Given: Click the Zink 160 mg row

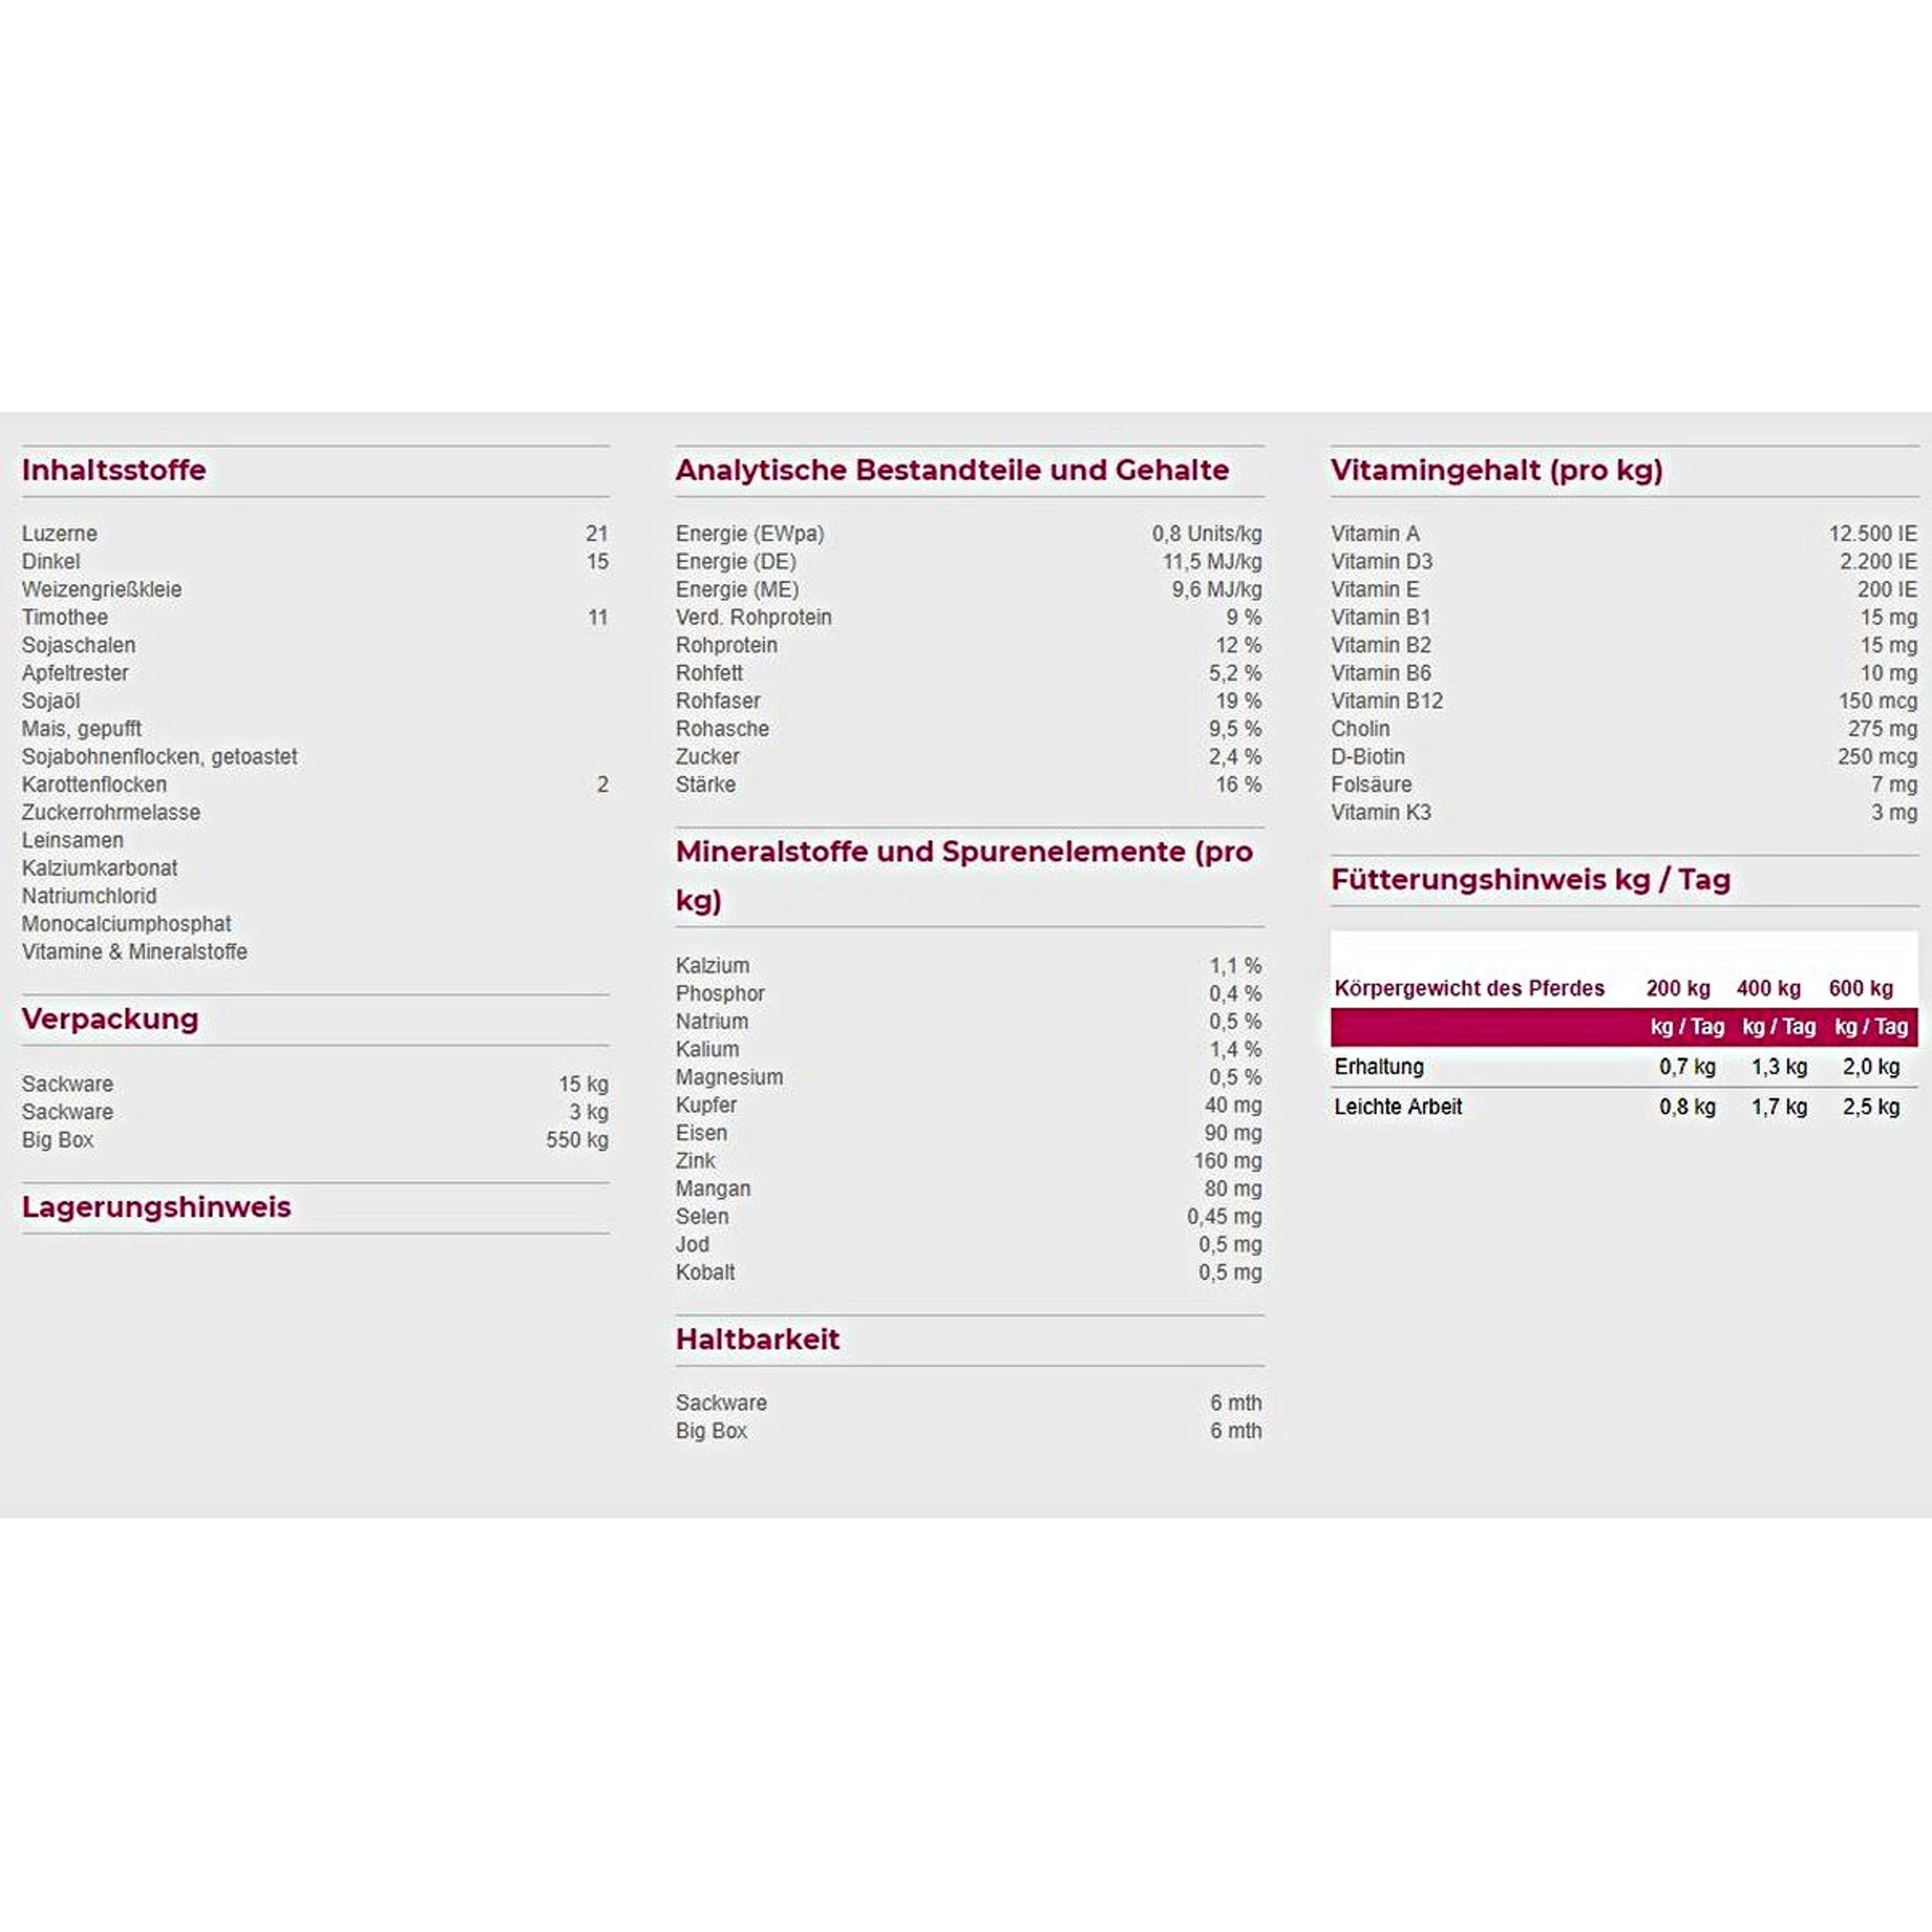Looking at the screenshot, I should pos(969,1161).
